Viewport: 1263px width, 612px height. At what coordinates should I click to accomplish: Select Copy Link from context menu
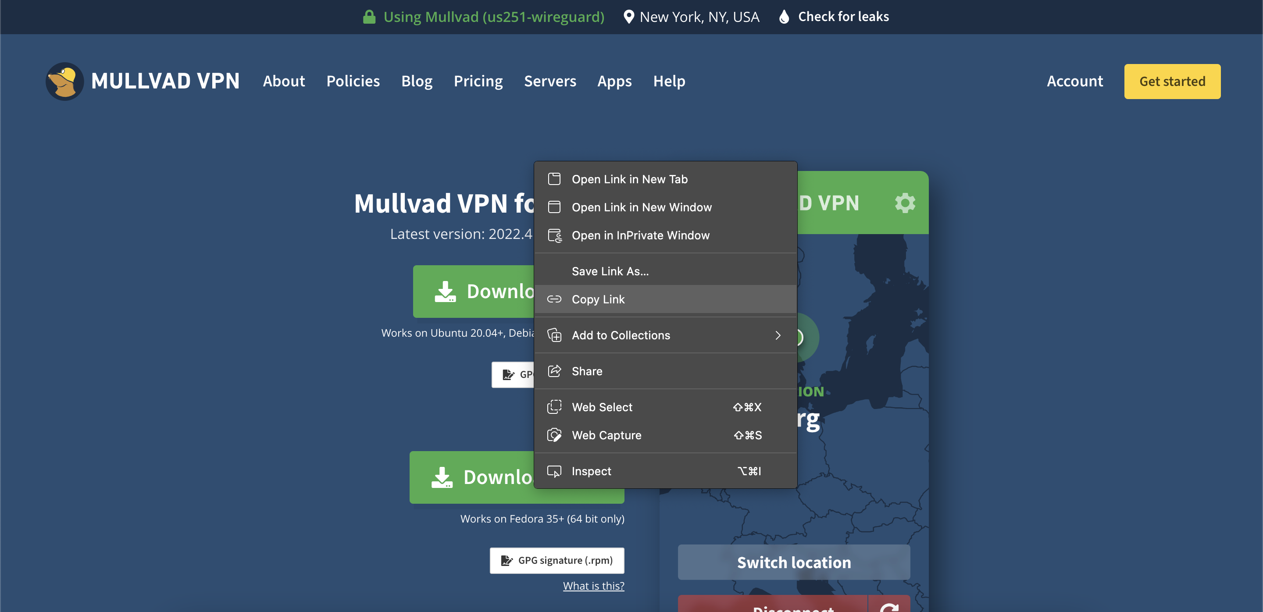[x=598, y=299]
